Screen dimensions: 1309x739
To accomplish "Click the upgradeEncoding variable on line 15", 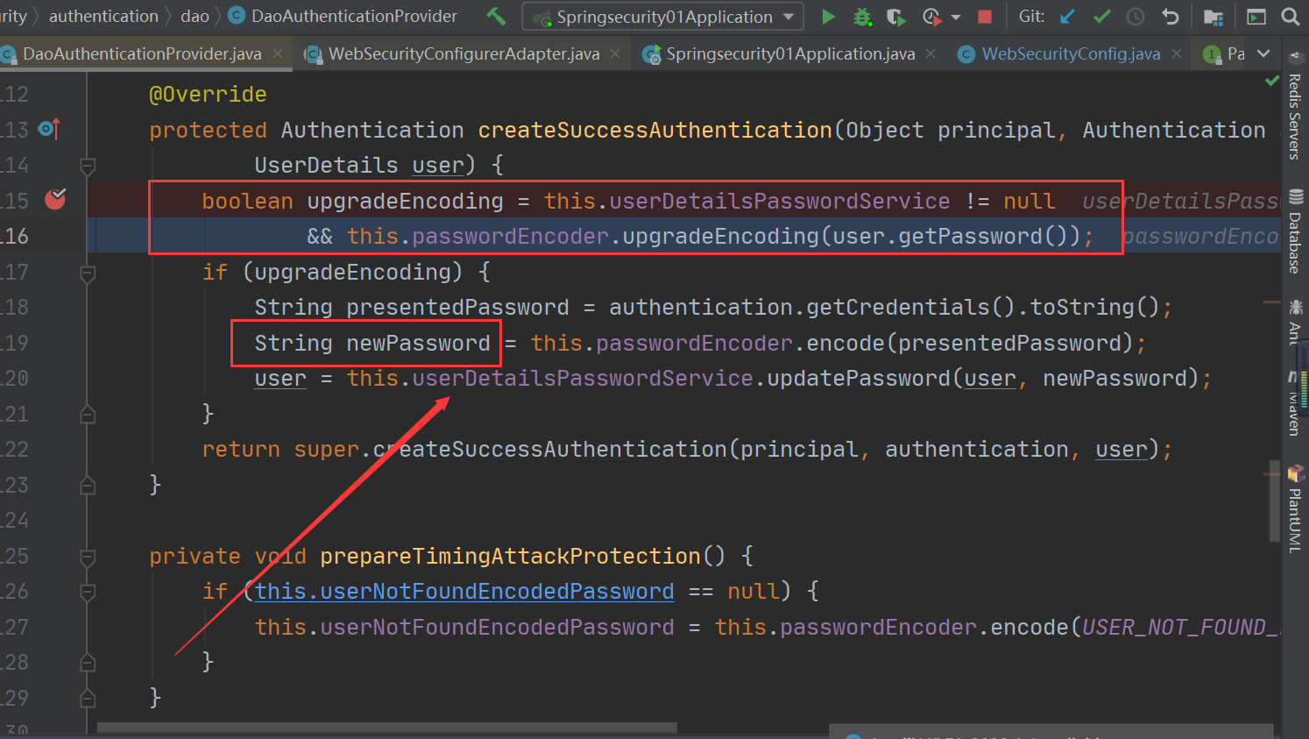I will (x=405, y=201).
